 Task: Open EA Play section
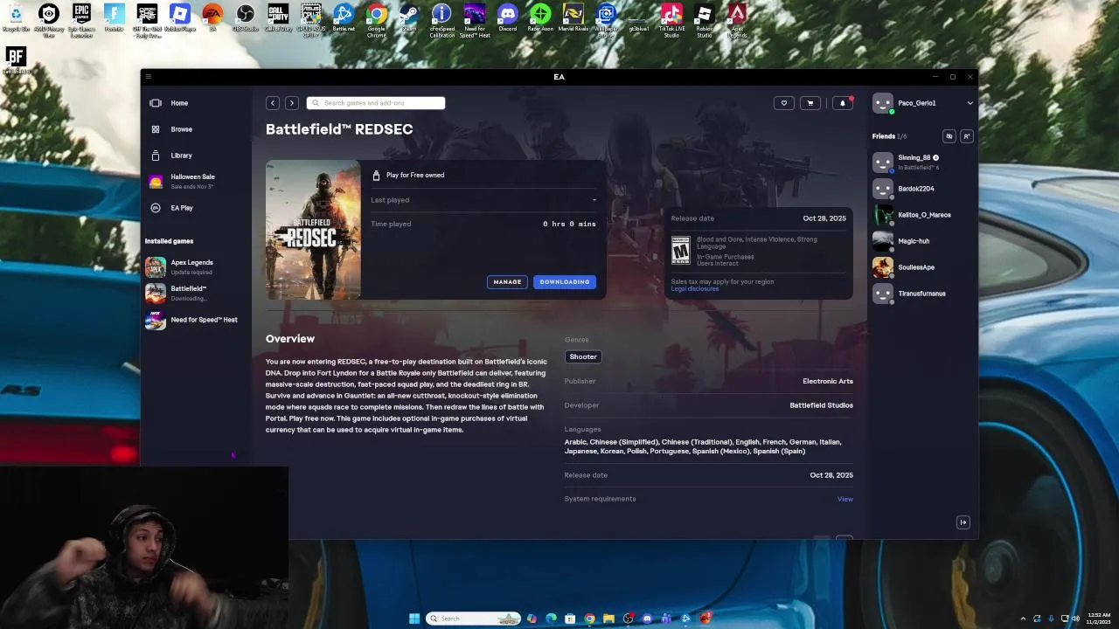pyautogui.click(x=181, y=208)
